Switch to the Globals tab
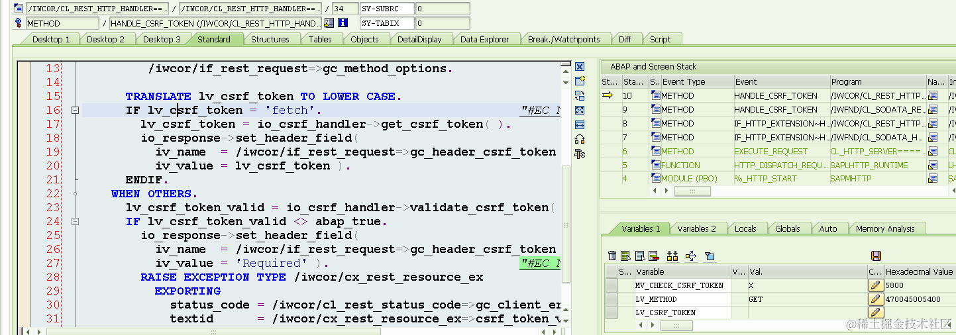 [787, 228]
